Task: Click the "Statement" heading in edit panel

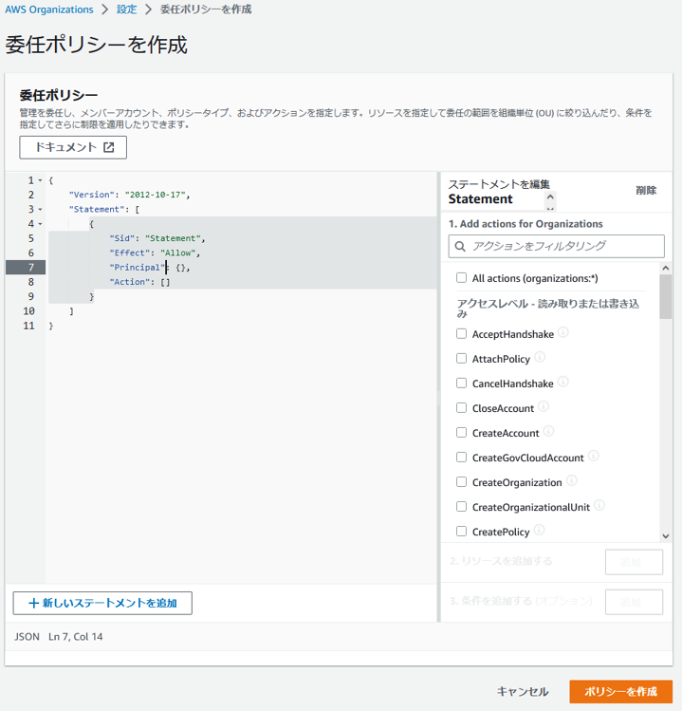Action: 480,199
